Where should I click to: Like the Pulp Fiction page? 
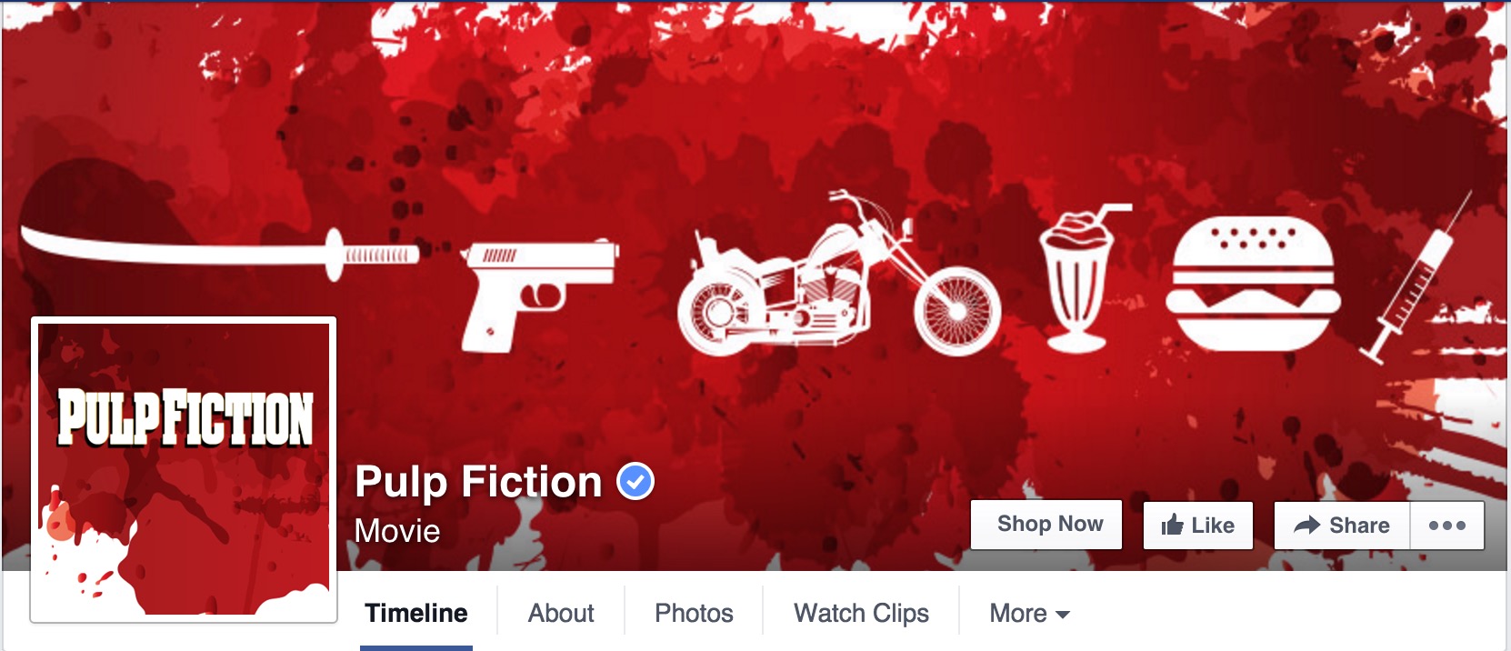[x=1198, y=526]
